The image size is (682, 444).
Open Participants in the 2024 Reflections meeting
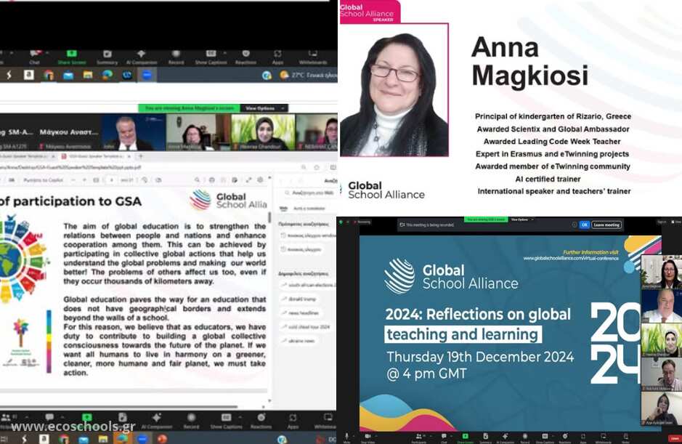coord(419,437)
